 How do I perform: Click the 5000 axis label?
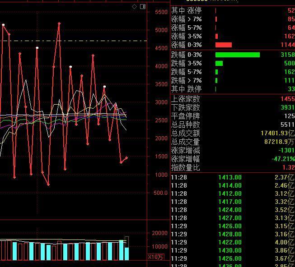pos(161,30)
